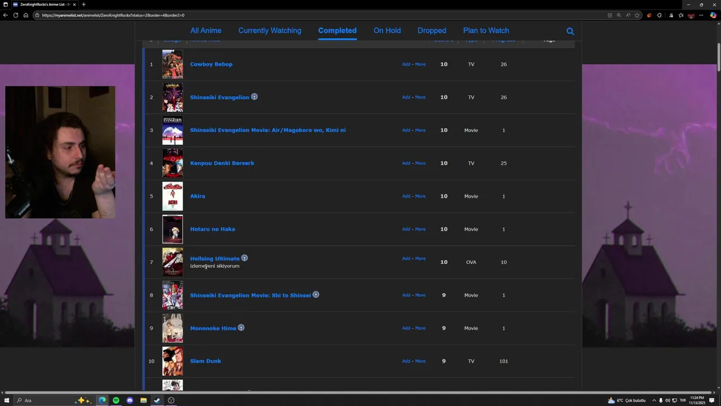Open Spotify from the taskbar

coord(116,400)
